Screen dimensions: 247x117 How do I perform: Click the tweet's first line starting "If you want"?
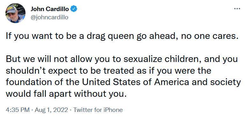121,37
